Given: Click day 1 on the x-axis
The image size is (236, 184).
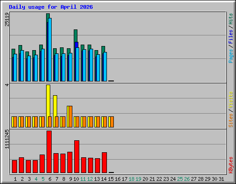Looking at the screenshot, I should pyautogui.click(x=15, y=179).
